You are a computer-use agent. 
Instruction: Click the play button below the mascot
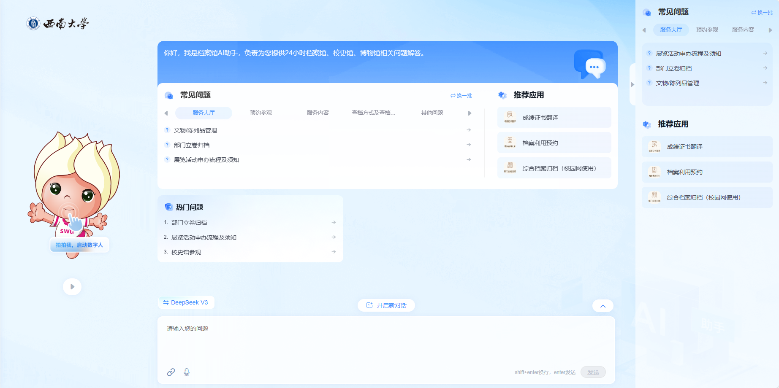coord(72,286)
